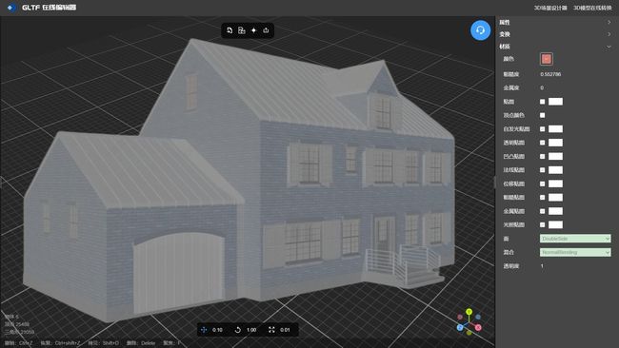Click the sparkle star icon in top toolbar
The image size is (619, 348).
254,30
